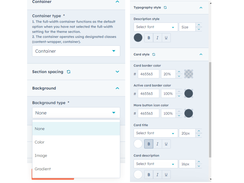Open the Card border color swatch

point(189,74)
